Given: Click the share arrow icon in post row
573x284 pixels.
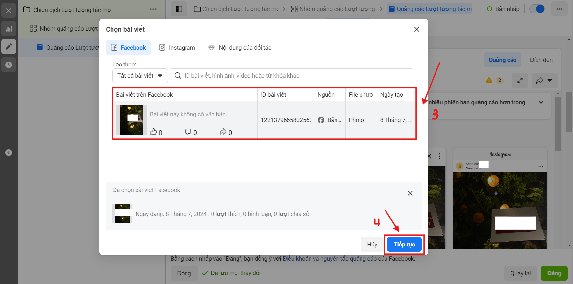Looking at the screenshot, I should 223,132.
